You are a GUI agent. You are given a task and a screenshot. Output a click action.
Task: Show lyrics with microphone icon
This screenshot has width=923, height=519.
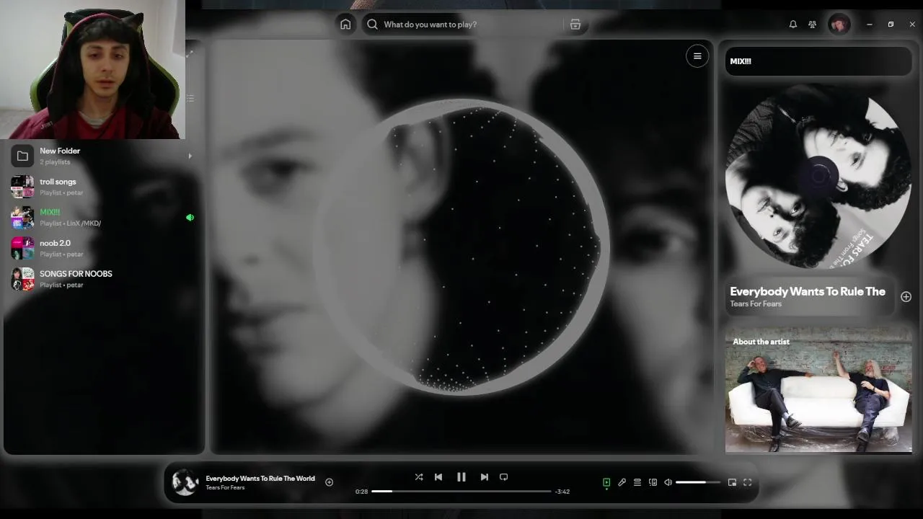click(622, 482)
